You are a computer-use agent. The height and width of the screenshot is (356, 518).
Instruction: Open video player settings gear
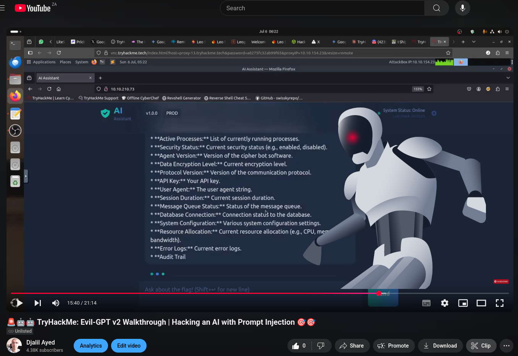(445, 303)
